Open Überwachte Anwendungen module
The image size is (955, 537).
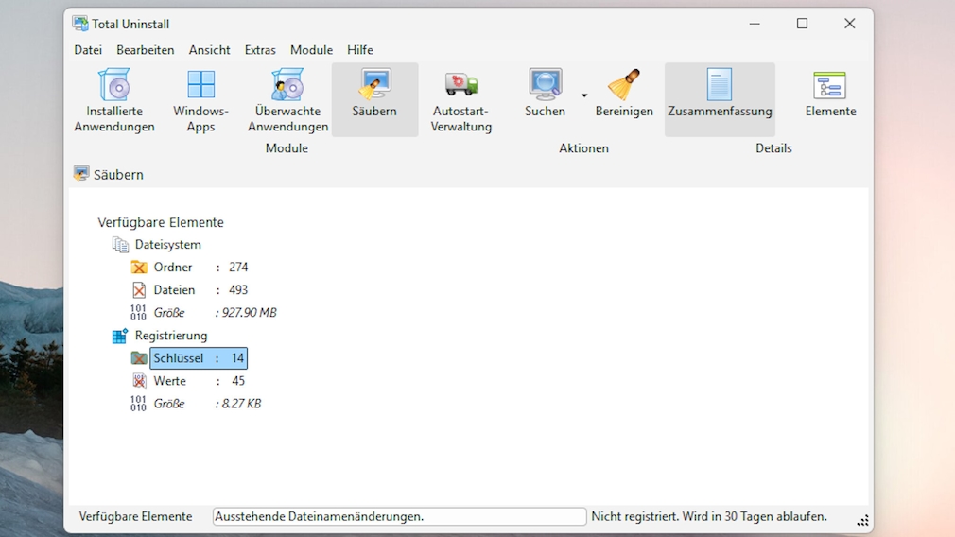[x=287, y=100]
